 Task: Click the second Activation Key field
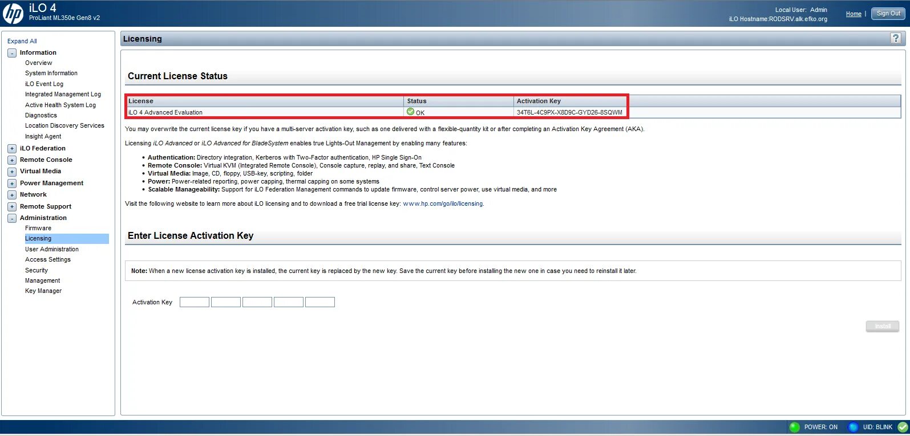click(226, 302)
